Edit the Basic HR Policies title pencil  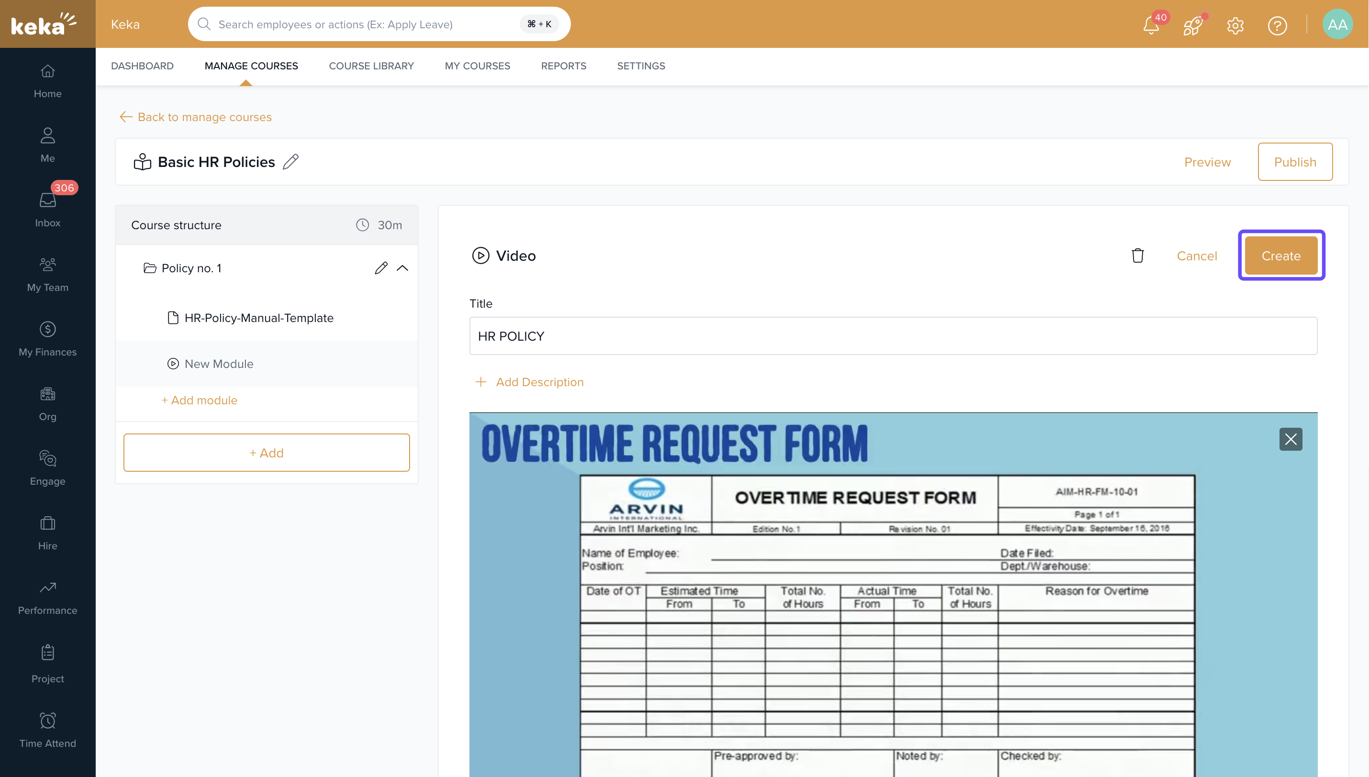point(291,162)
